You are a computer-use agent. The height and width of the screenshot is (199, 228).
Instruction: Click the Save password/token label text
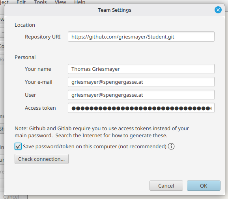[95, 147]
